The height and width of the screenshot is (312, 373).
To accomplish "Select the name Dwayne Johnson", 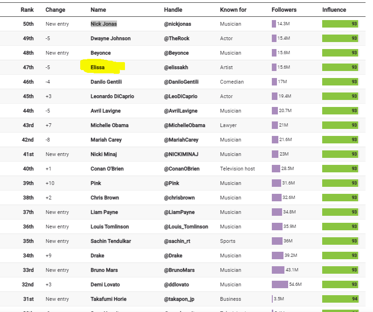I will [111, 38].
